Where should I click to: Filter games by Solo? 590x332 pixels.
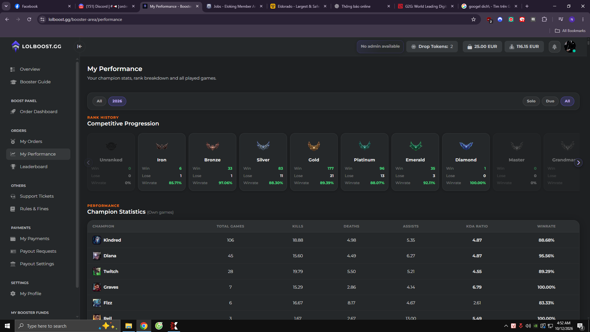click(x=531, y=101)
